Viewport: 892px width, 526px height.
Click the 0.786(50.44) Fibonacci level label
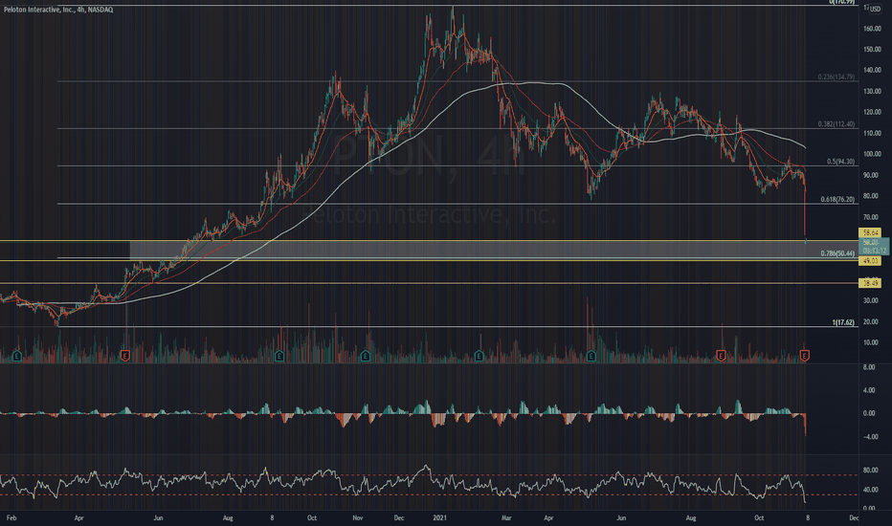coord(838,253)
